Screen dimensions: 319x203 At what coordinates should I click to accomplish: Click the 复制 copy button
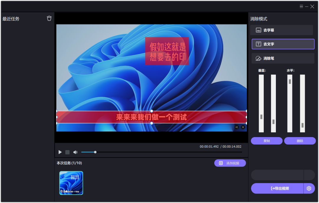pos(266,141)
